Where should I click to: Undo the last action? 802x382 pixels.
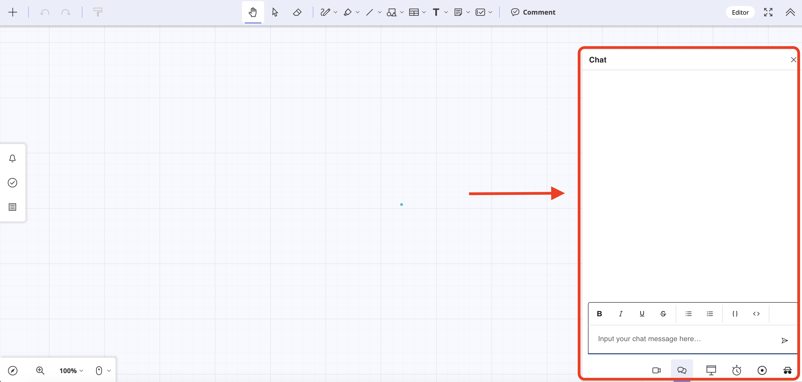pyautogui.click(x=45, y=12)
